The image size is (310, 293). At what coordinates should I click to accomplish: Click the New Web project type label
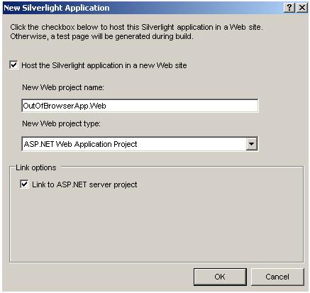[61, 123]
